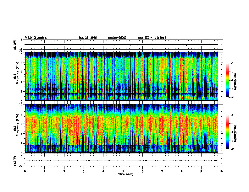Click time axis tick label "2"
This screenshot has height=192, width=249.
tap(64, 171)
